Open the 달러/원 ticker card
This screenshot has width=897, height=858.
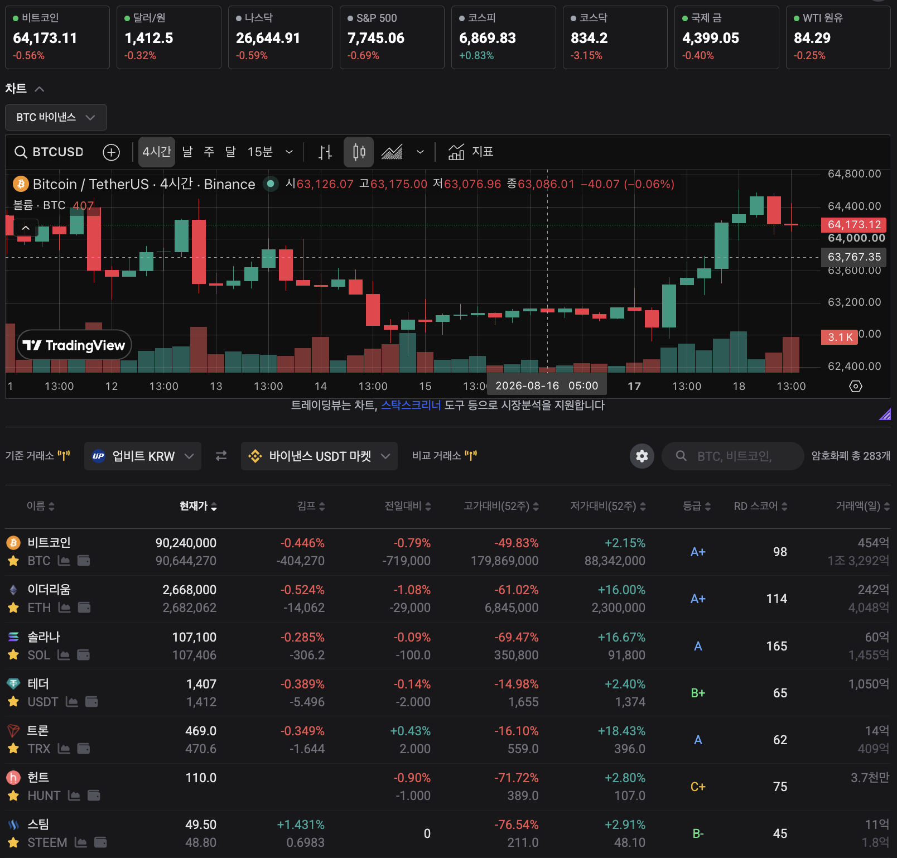pos(169,37)
